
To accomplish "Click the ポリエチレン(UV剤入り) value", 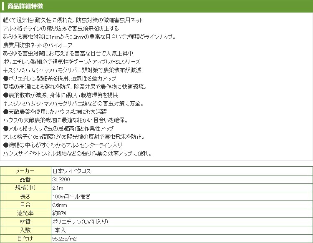I will (80, 222).
